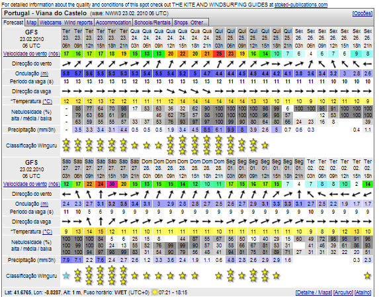Image resolution: width=379 pixels, height=297 pixels.
Task: Open the Opções link
Action: point(362,13)
